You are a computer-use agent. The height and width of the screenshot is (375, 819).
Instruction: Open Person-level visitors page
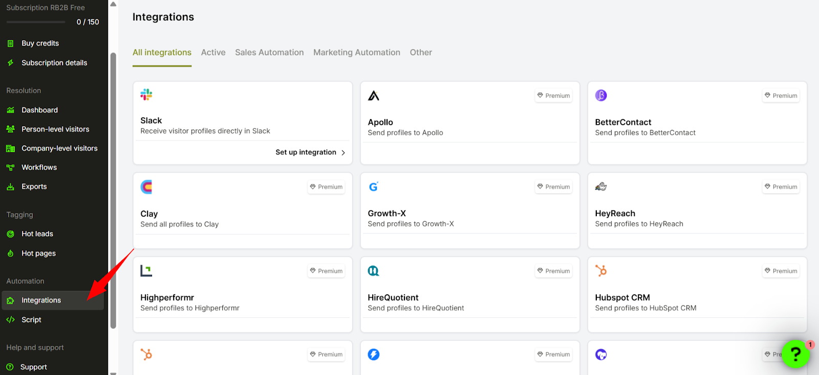click(x=55, y=129)
